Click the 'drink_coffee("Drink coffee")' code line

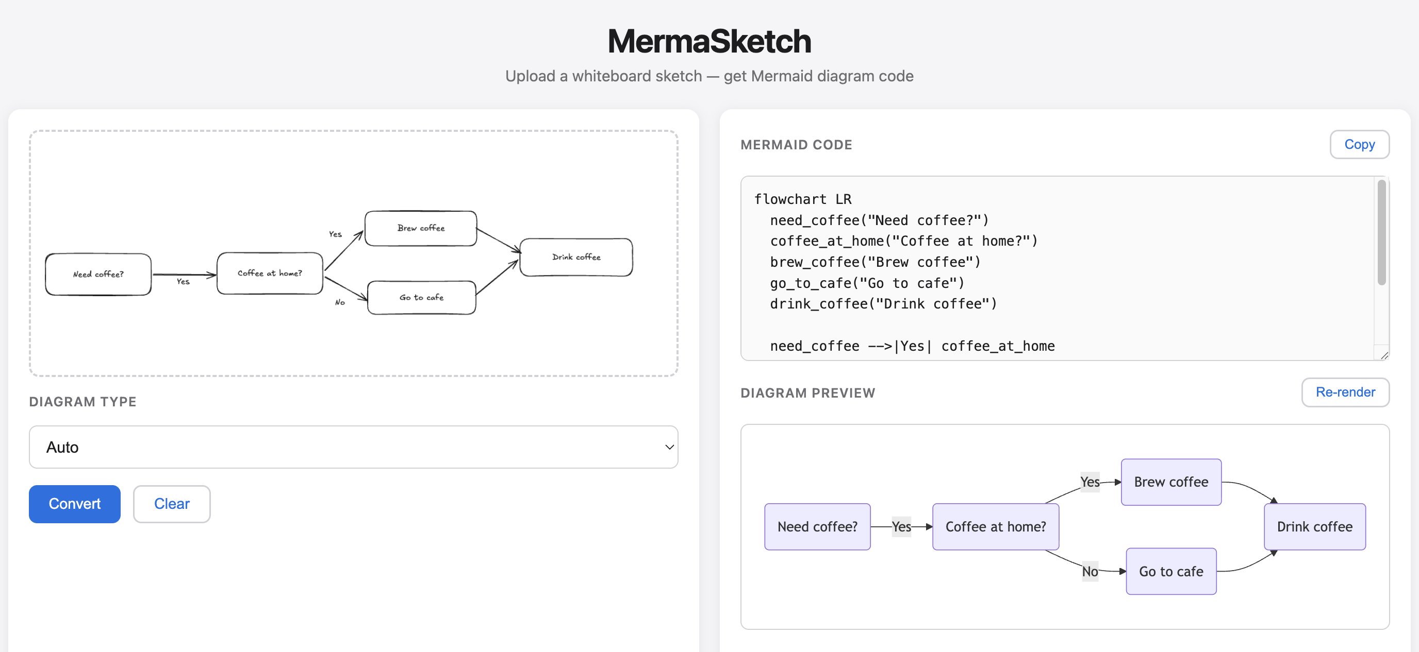click(884, 304)
